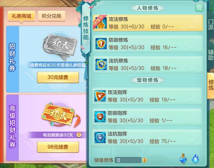Click the 储备修炼 value field
Screen dimensions: 214x168
tap(128, 160)
